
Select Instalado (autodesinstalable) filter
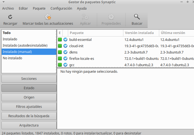(x=29, y=45)
